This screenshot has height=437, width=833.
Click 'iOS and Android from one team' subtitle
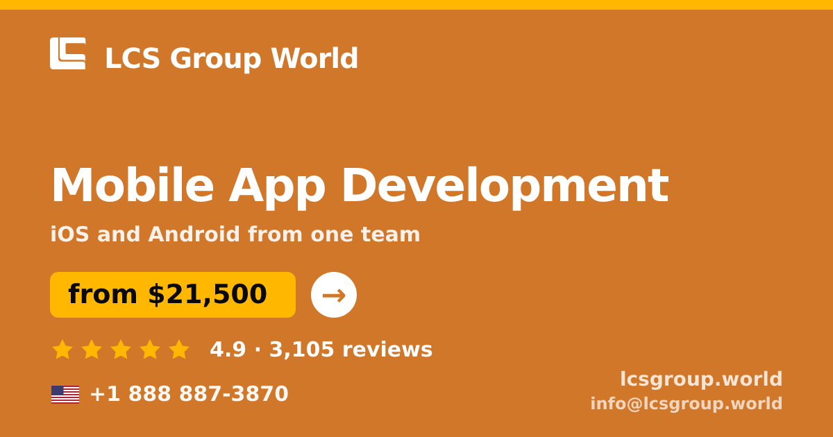click(235, 234)
